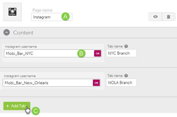Click the green A marker badge
This screenshot has width=177, height=117.
pyautogui.click(x=65, y=17)
